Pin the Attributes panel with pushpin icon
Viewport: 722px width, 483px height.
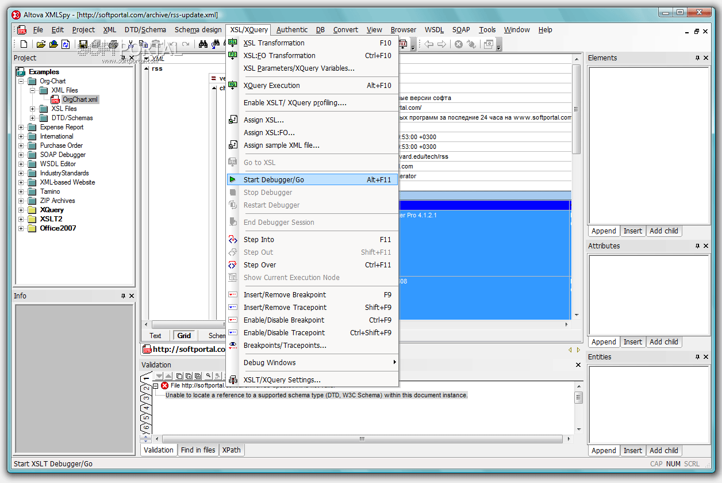tap(698, 246)
